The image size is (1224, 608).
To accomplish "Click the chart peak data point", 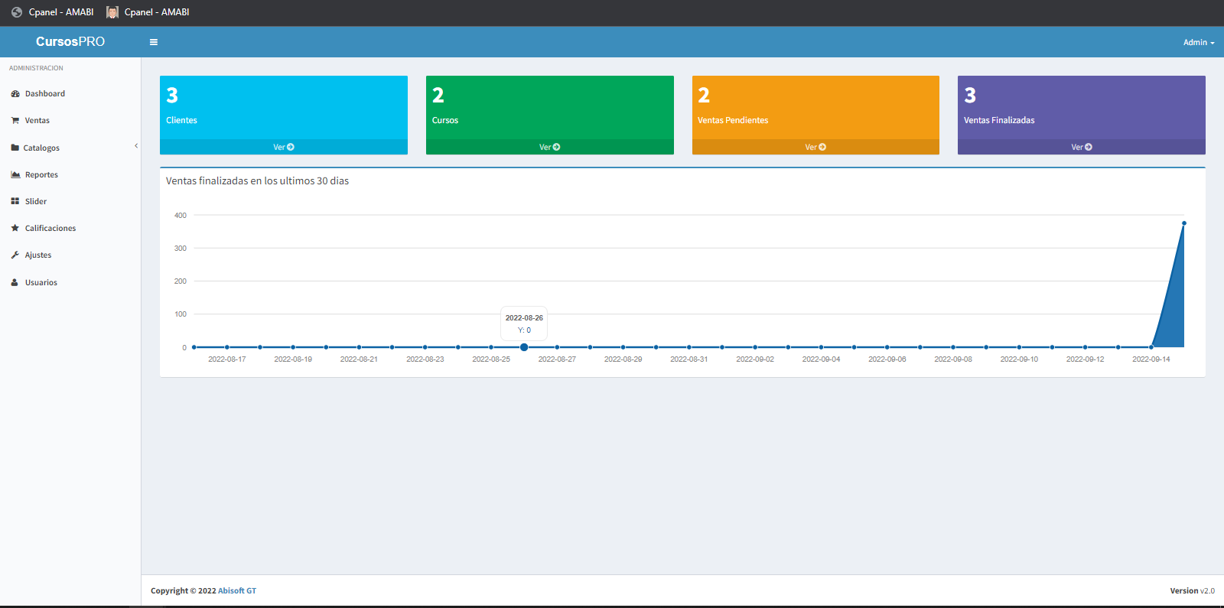I will pos(1184,223).
